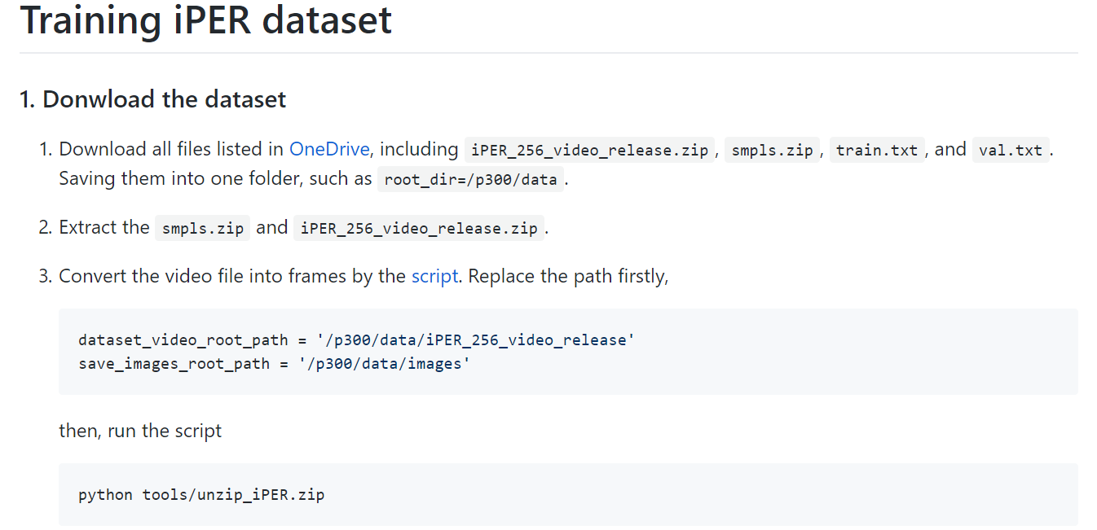This screenshot has height=530, width=1097.
Task: Click 'Download all files listed in' text
Action: (171, 149)
